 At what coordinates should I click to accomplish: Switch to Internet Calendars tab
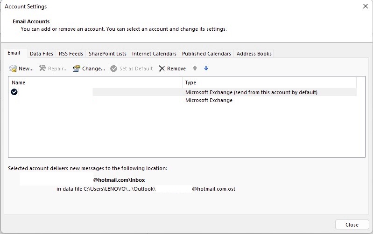pos(154,54)
